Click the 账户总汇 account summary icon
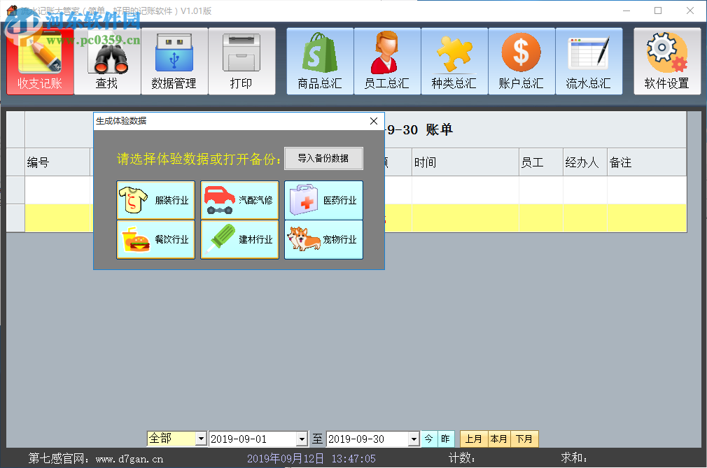This screenshot has width=707, height=468. (x=521, y=61)
